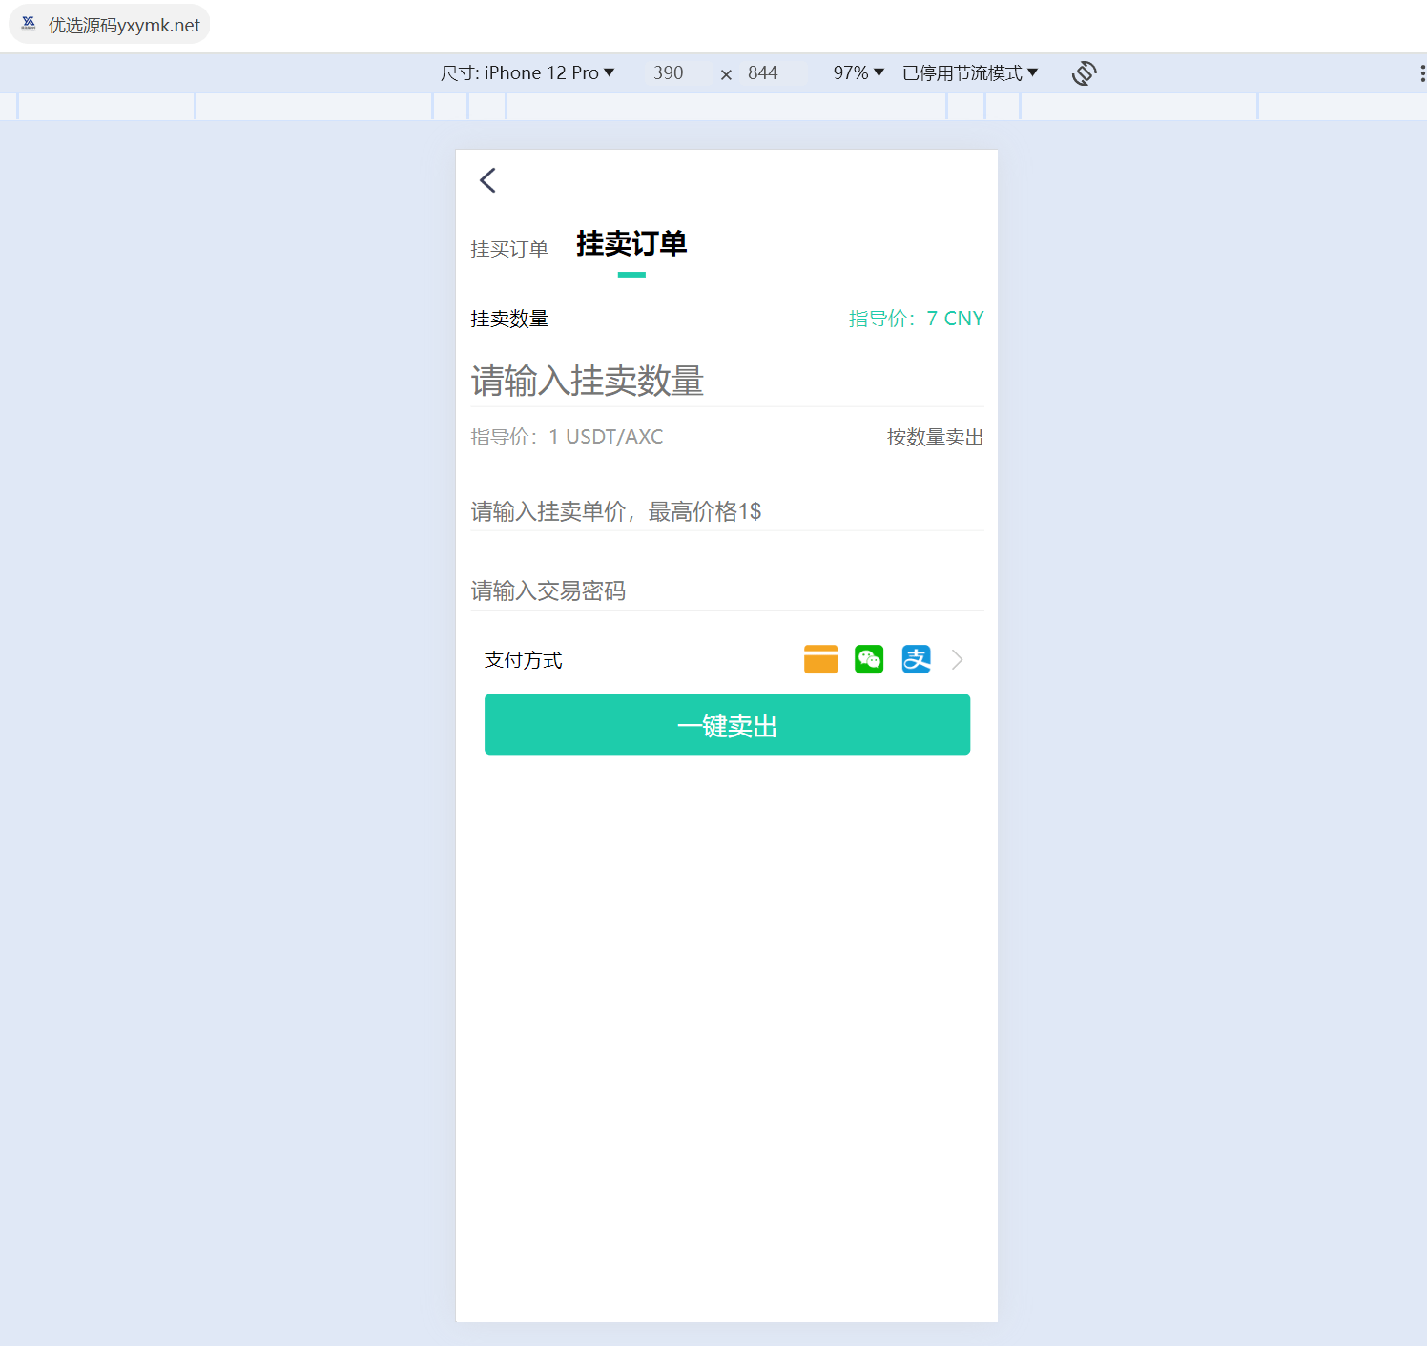Go back using the left arrow icon

tap(487, 180)
